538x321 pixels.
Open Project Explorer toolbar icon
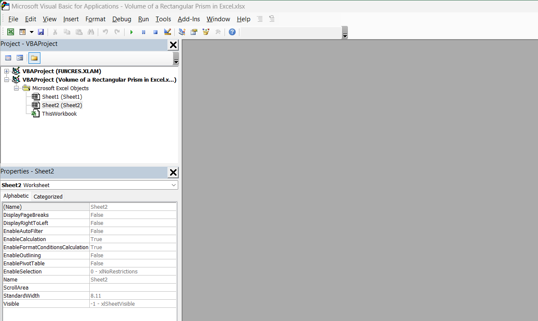tap(182, 32)
